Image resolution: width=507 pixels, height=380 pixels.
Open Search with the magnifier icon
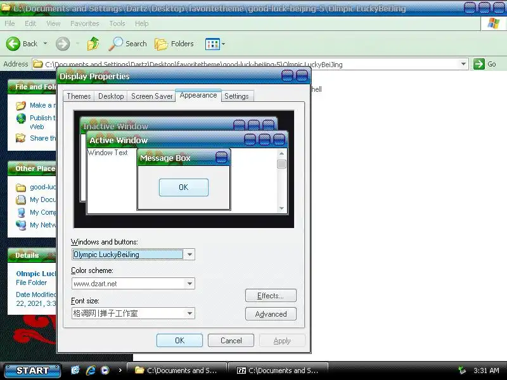[x=115, y=44]
